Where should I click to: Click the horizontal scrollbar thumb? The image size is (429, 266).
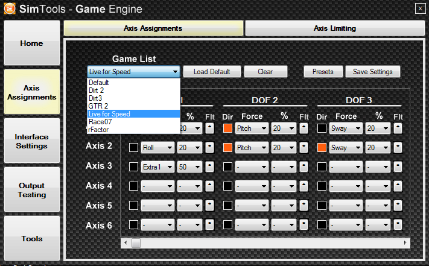tap(136, 242)
